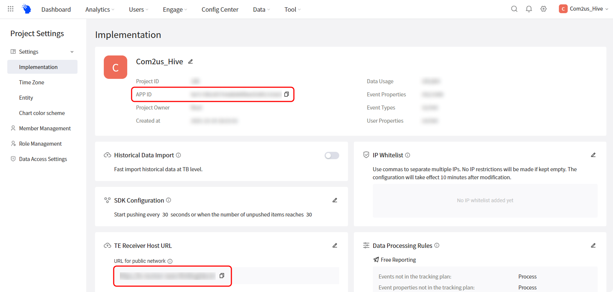The width and height of the screenshot is (613, 292).
Task: Edit the SDK Configuration
Action: 334,200
